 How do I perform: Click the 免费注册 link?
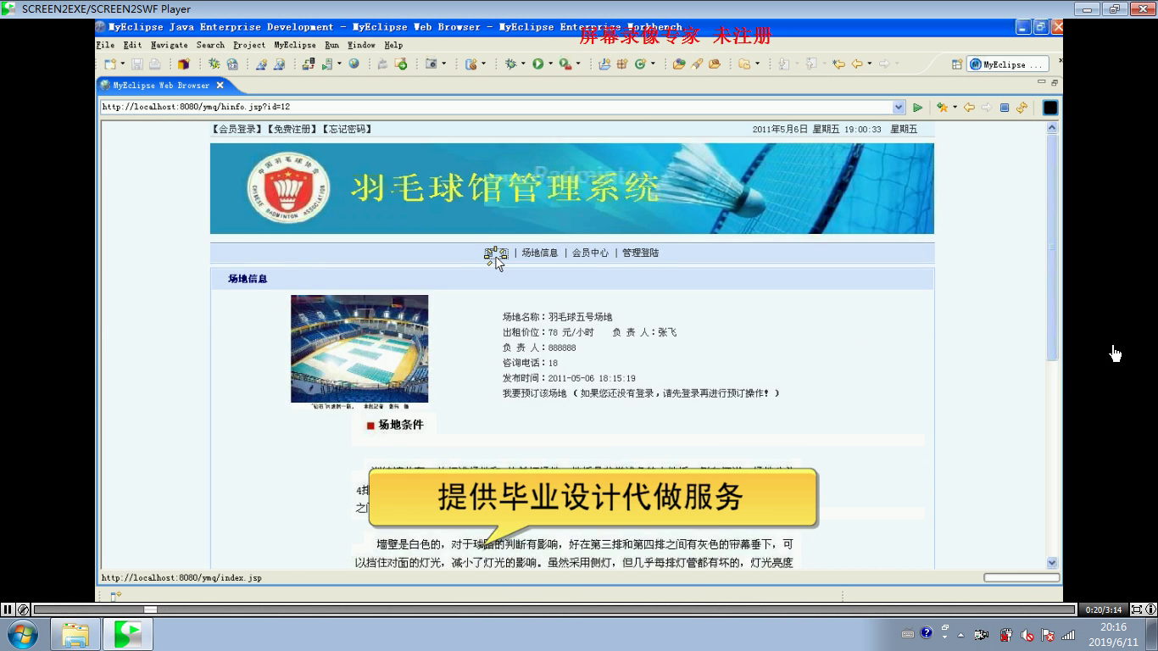click(x=292, y=130)
